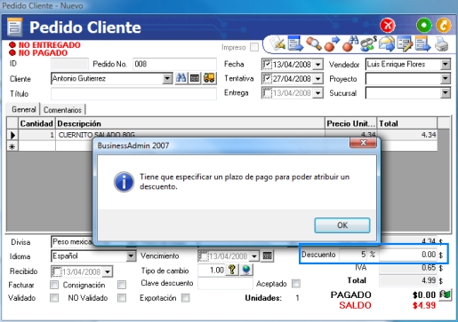The image size is (458, 322).
Task: Click the printer icon in the toolbar
Action: coord(442,44)
